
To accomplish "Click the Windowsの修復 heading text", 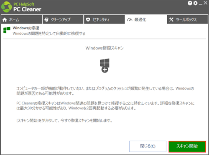I will click(26, 28).
